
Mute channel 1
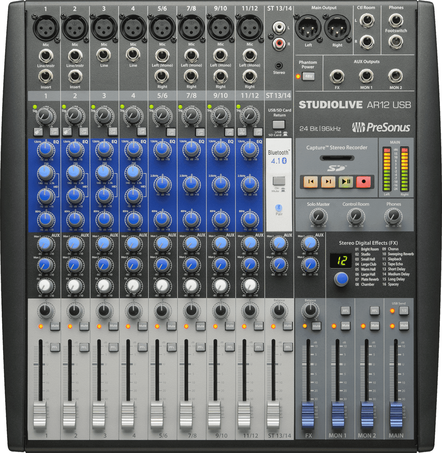tap(55, 326)
